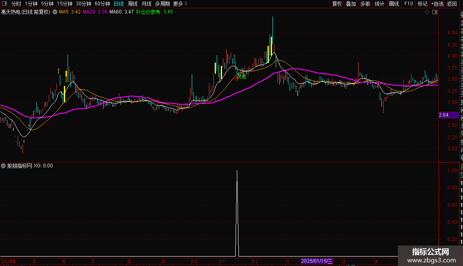
Task: Select the 5分钟 period tab
Action: coord(47,4)
